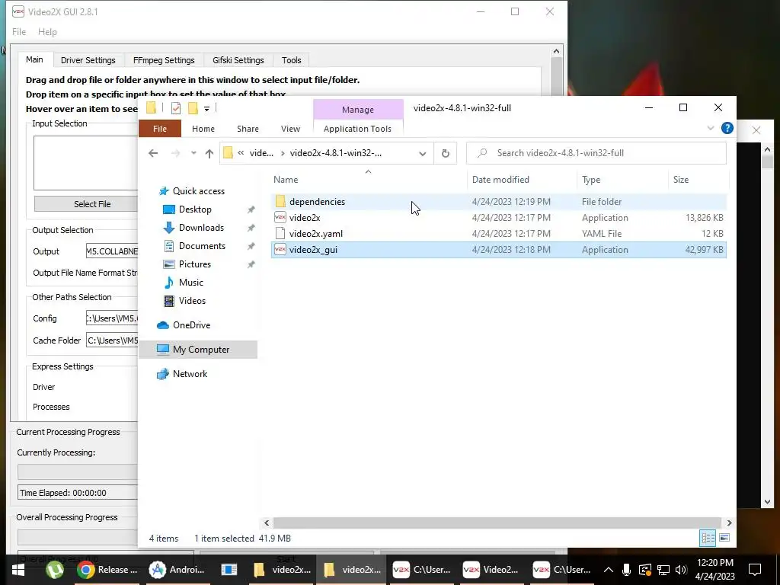780x585 pixels.
Task: Click the Explorer search box
Action: pyautogui.click(x=596, y=153)
